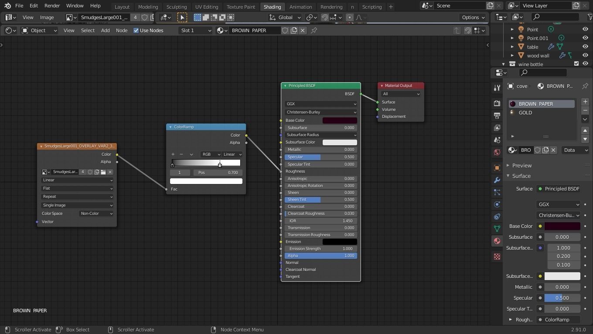Open the File menu
Image resolution: width=593 pixels, height=334 pixels.
19,6
